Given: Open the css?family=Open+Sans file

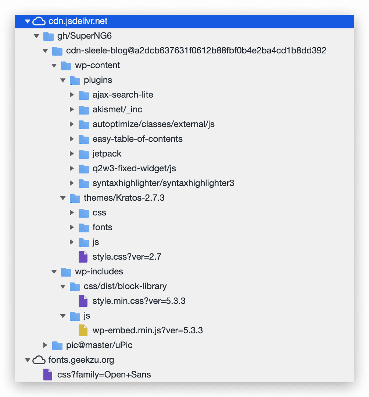Looking at the screenshot, I should click(x=104, y=375).
